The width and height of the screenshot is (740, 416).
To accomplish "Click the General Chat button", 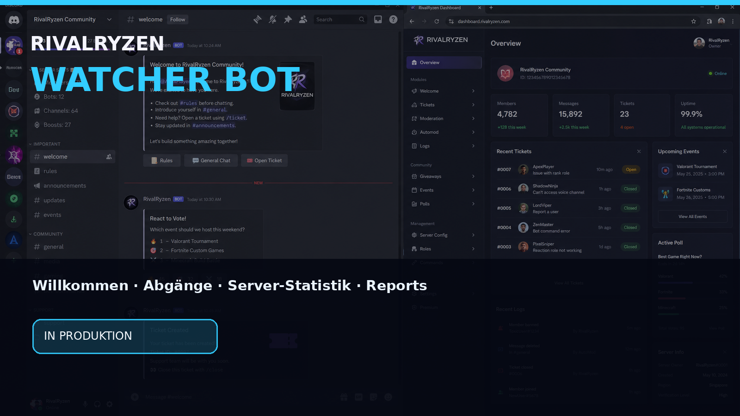I will point(211,160).
